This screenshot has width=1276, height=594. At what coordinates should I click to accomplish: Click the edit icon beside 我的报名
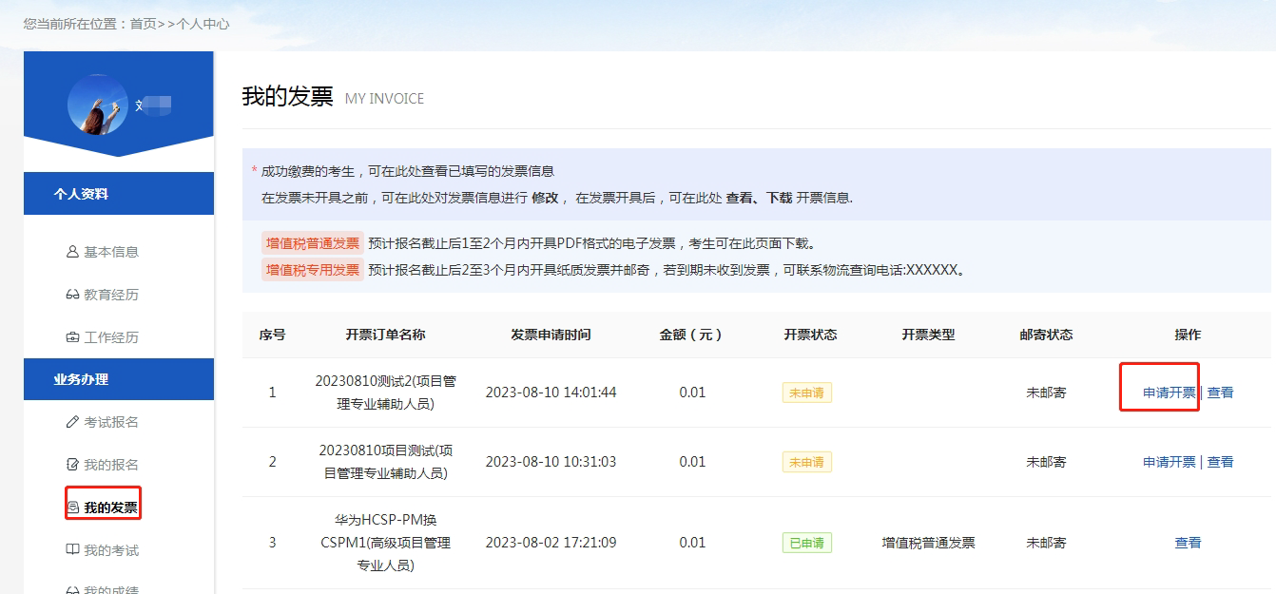(x=72, y=465)
